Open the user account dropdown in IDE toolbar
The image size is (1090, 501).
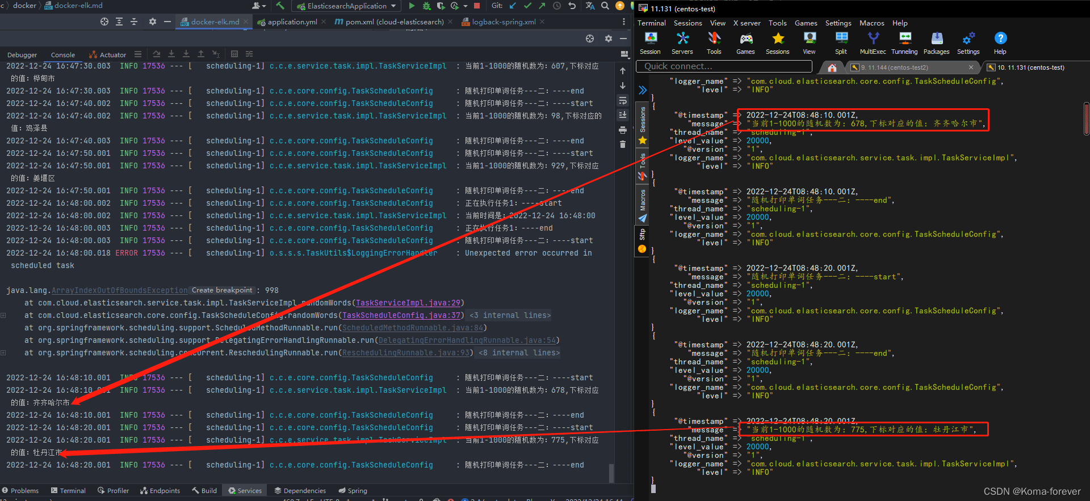259,6
